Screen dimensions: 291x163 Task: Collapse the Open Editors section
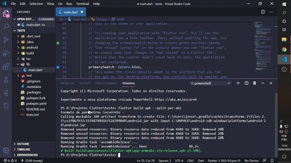(15, 19)
